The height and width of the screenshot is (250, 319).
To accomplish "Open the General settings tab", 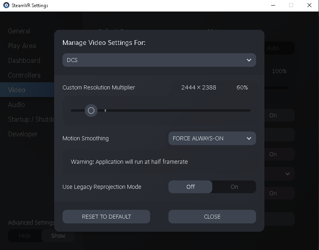I will (19, 31).
